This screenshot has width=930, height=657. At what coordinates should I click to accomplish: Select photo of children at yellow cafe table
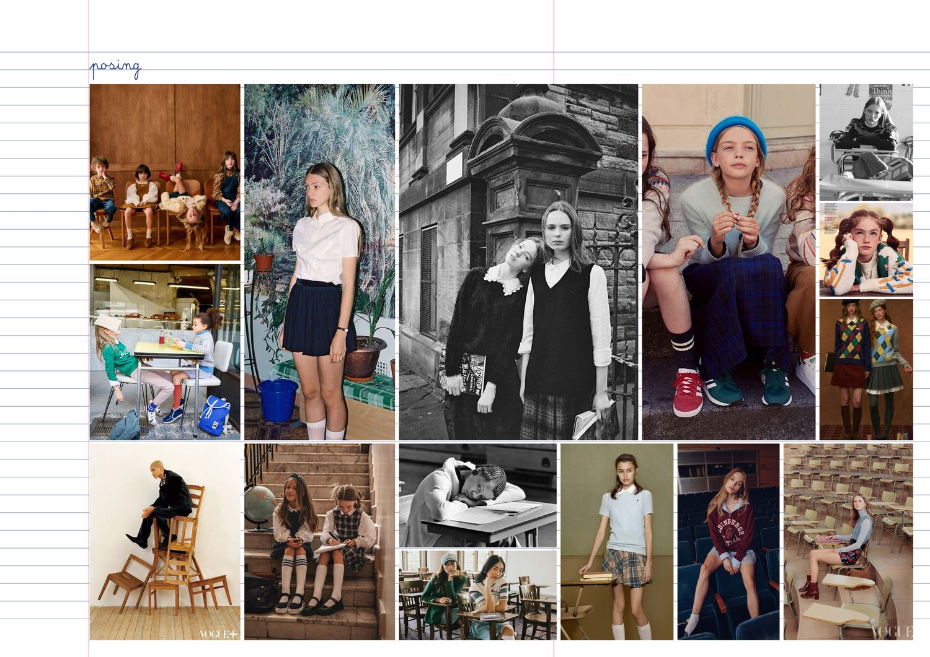(x=165, y=352)
